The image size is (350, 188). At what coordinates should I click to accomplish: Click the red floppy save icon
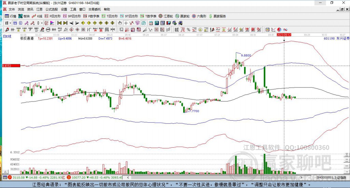(169, 23)
